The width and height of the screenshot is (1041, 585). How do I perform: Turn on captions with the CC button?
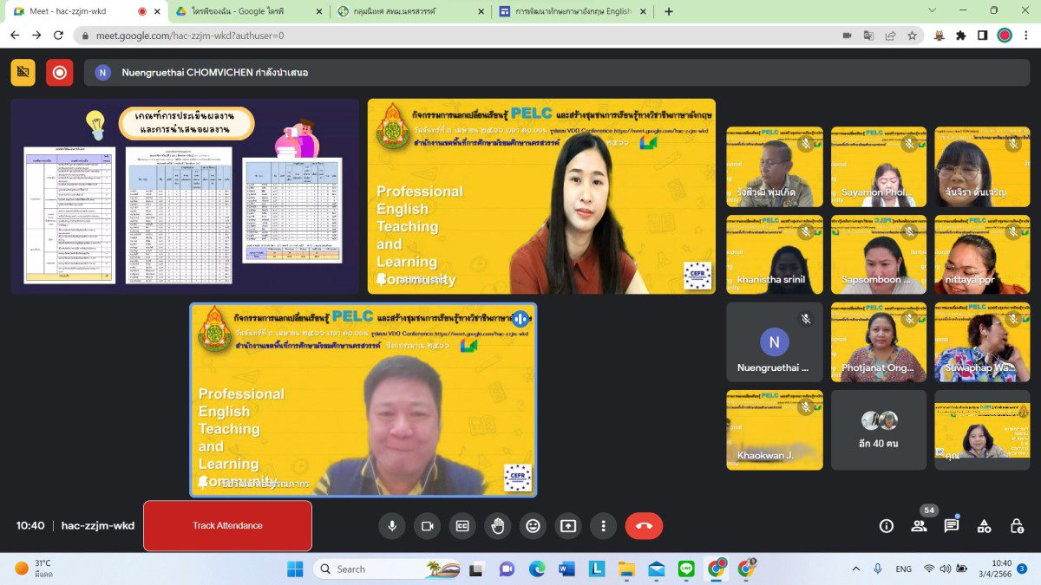[462, 525]
